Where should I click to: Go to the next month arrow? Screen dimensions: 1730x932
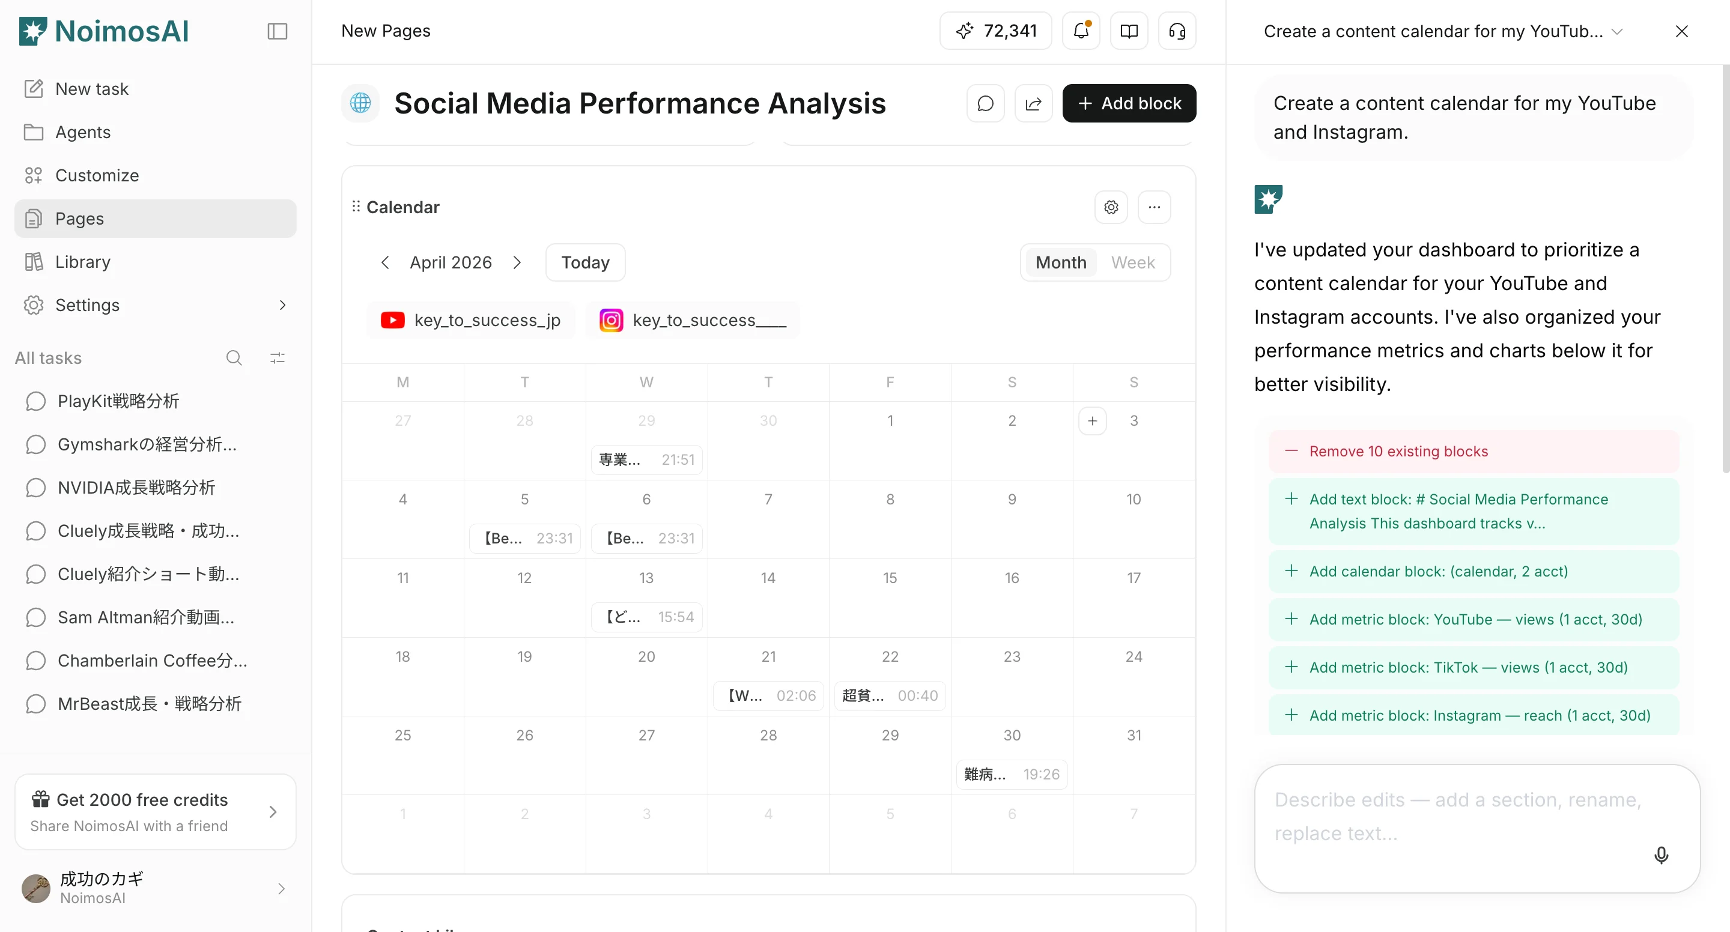(x=517, y=262)
